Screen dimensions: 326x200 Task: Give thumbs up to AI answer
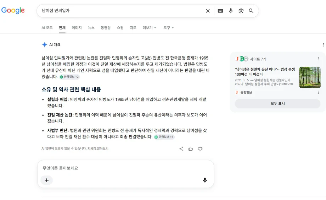pyautogui.click(x=191, y=149)
